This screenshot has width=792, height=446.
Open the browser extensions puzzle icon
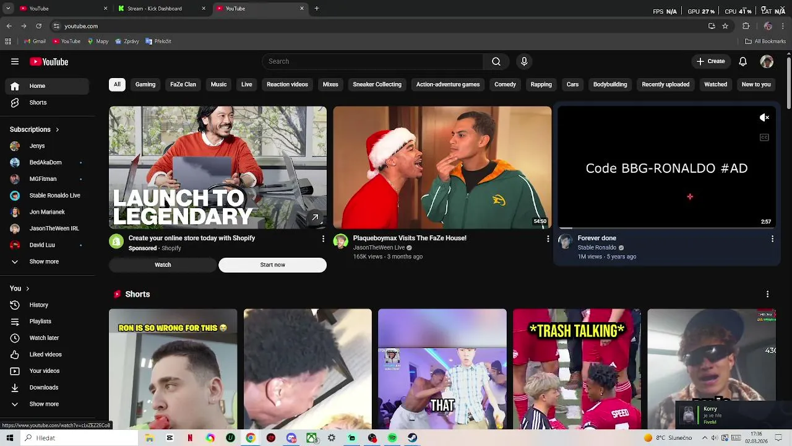pyautogui.click(x=746, y=26)
